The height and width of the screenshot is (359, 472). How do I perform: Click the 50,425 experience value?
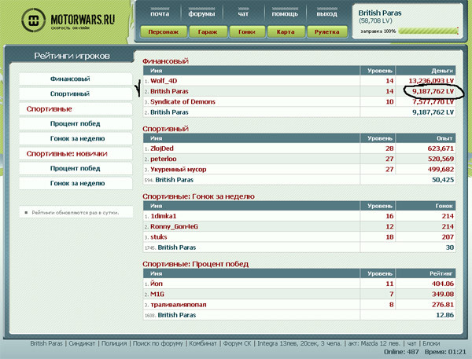pyautogui.click(x=443, y=180)
